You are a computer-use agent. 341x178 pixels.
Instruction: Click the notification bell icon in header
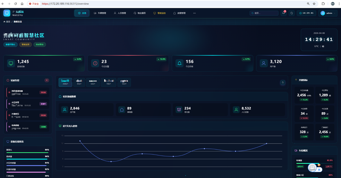tap(284, 13)
